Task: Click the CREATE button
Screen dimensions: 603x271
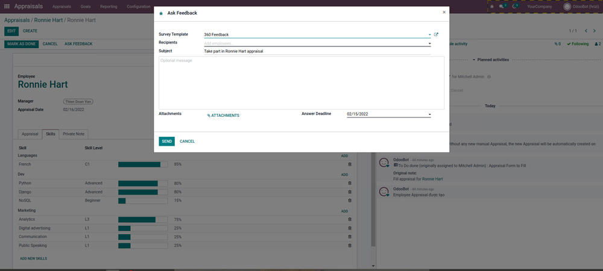Action: click(30, 31)
